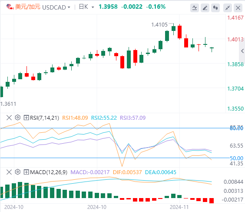Viewport: 245px width, 212px height.
Task: Click the 2024-11 date axis label
Action: pyautogui.click(x=179, y=207)
